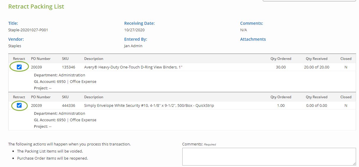
Task: Select the SKU value 444336
Action: coord(69,105)
